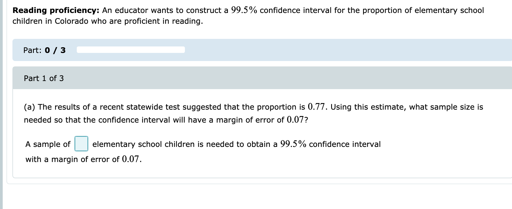Click the Part: 0 / 3 label
The height and width of the screenshot is (209, 512).
(45, 50)
